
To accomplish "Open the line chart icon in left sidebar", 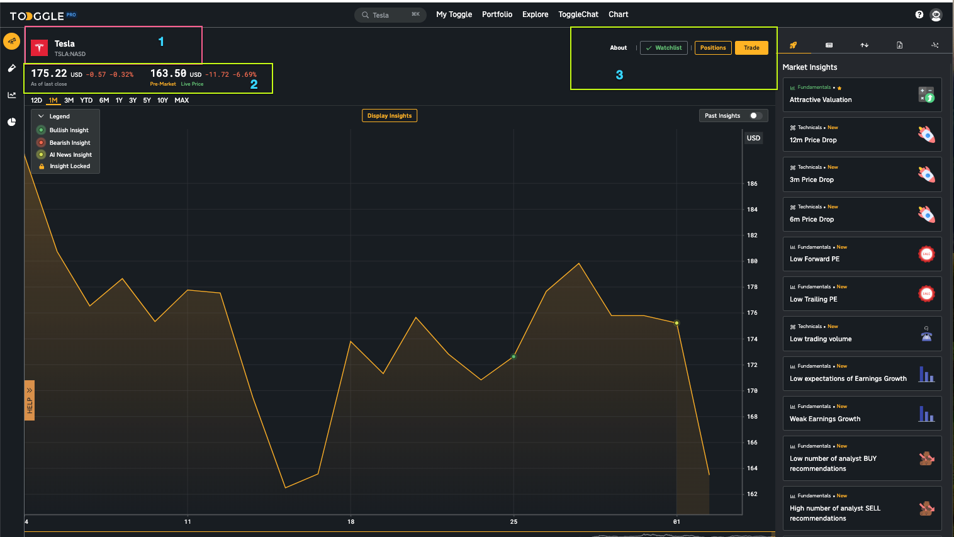I will (x=11, y=95).
